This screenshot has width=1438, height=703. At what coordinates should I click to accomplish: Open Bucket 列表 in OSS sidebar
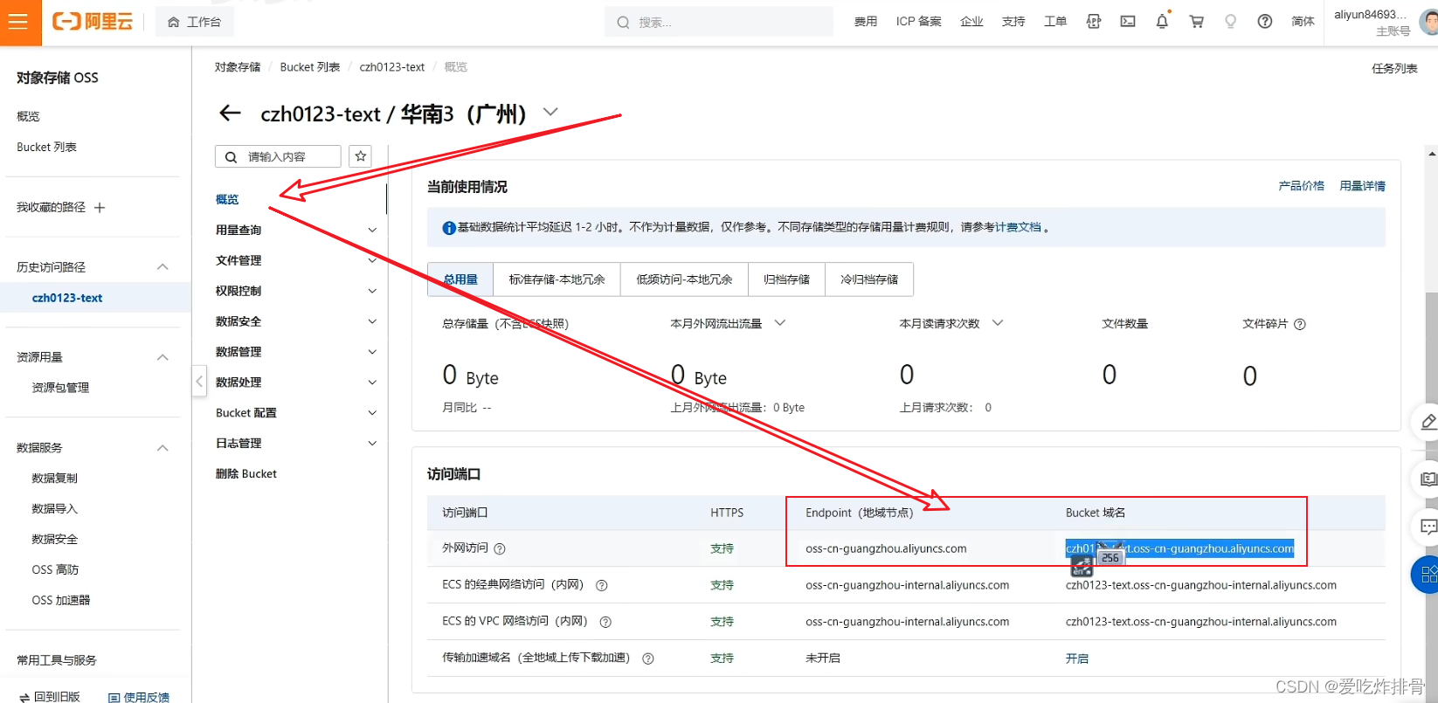pyautogui.click(x=46, y=147)
